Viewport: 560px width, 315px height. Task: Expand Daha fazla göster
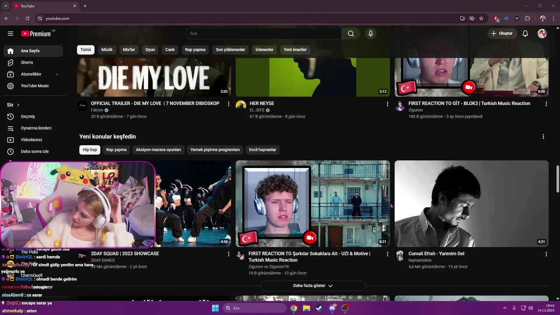coord(313,286)
